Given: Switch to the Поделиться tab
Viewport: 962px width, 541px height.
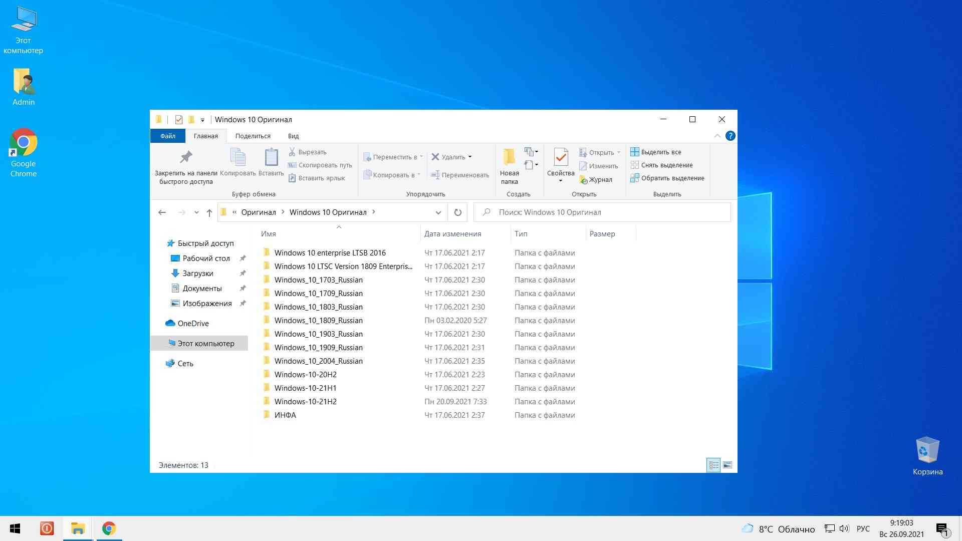Looking at the screenshot, I should [x=253, y=136].
